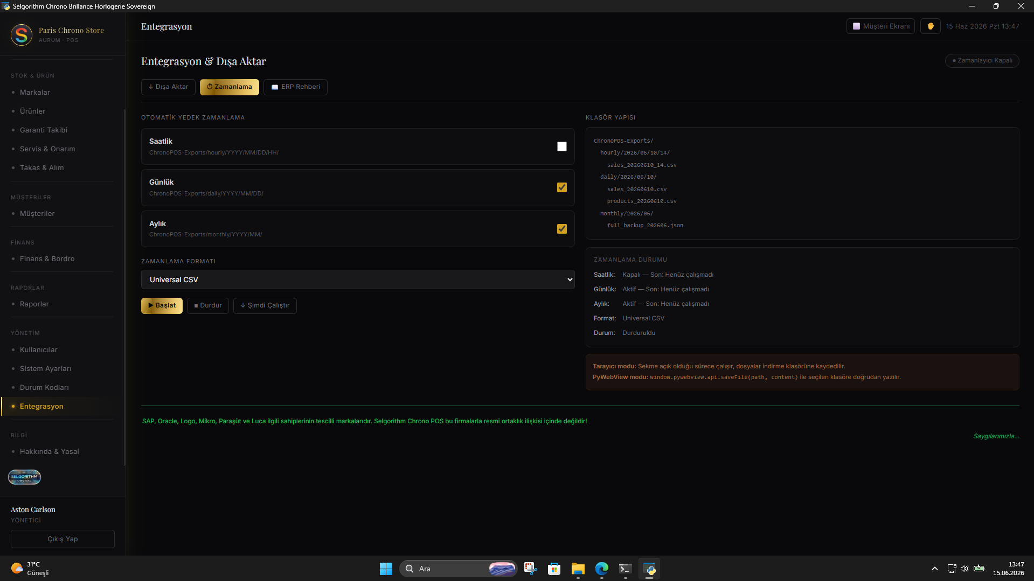Click the Başlat button
The width and height of the screenshot is (1034, 581).
click(x=162, y=305)
